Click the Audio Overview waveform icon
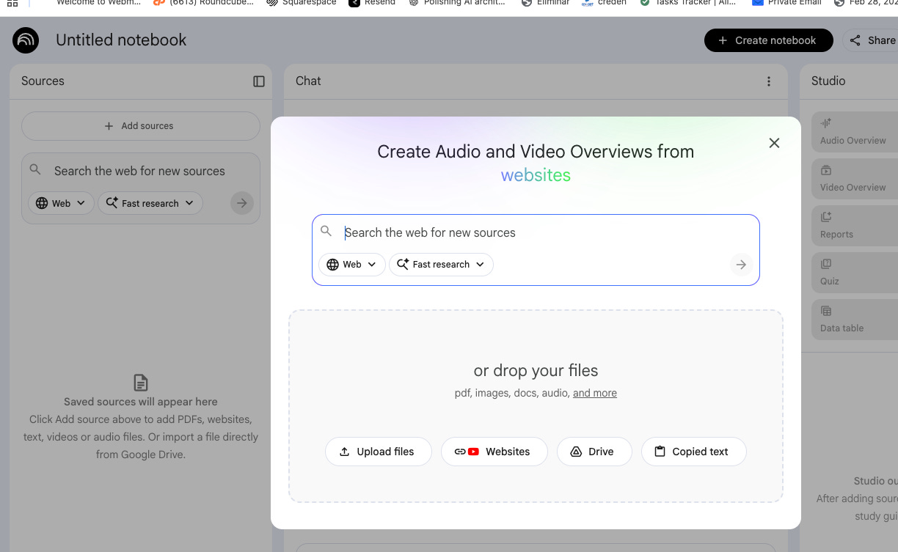Viewport: 898px width, 552px height. coord(826,123)
